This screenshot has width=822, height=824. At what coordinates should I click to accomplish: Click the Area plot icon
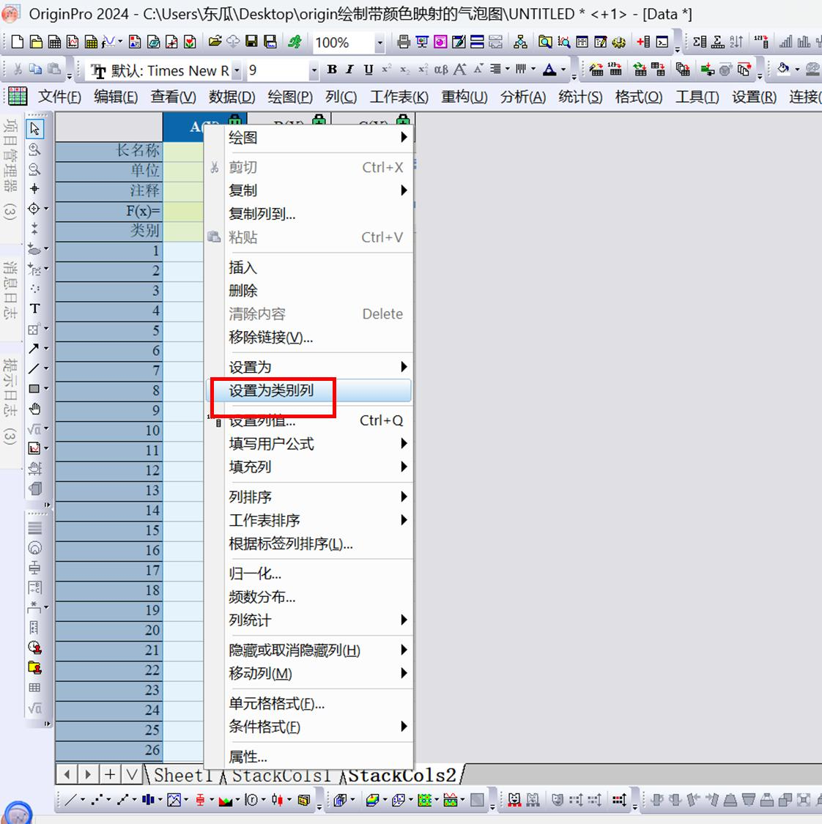point(225,800)
